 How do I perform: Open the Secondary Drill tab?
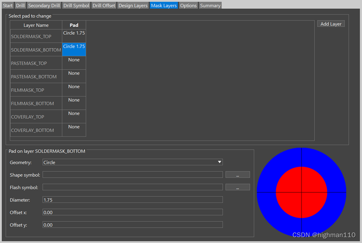click(44, 5)
